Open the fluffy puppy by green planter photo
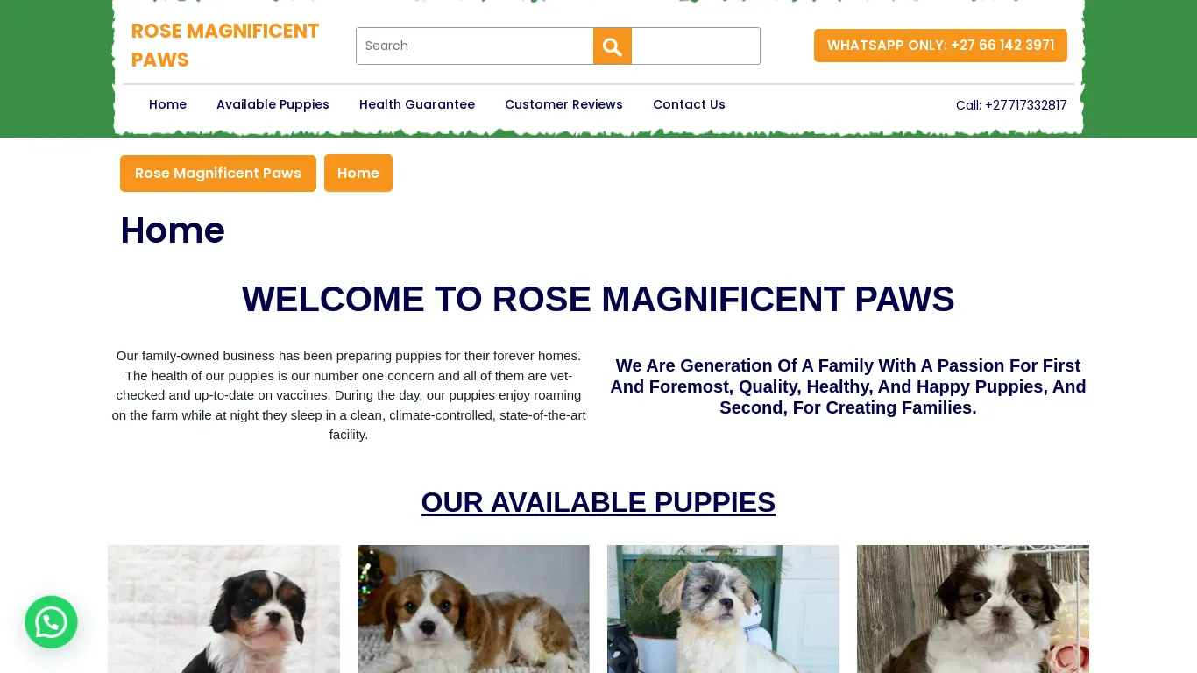Screen dimensions: 1197x673 tap(723, 609)
